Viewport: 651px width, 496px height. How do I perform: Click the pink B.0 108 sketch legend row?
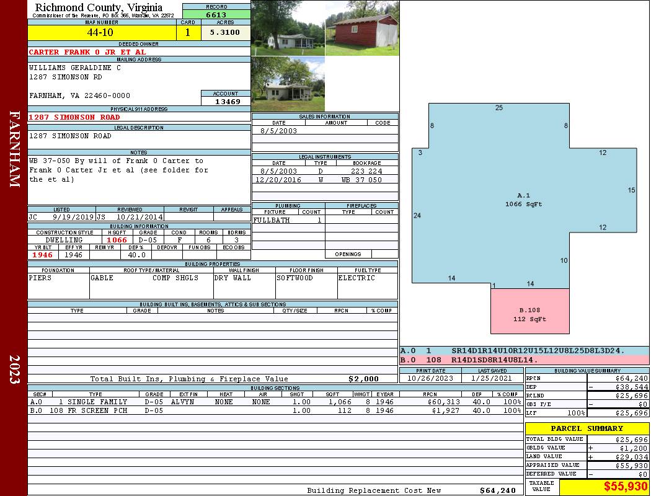coord(524,360)
